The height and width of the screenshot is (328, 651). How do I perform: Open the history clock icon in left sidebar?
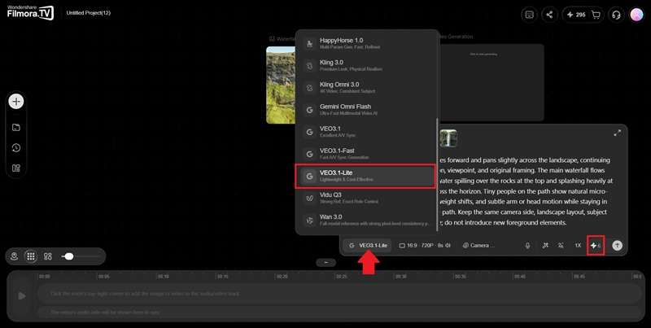click(16, 148)
